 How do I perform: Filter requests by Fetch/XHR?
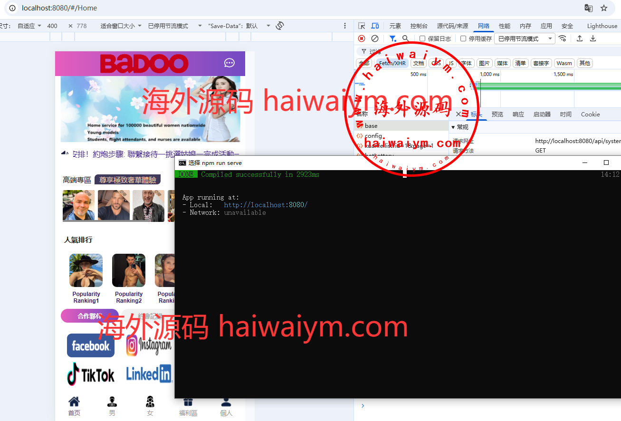click(392, 63)
